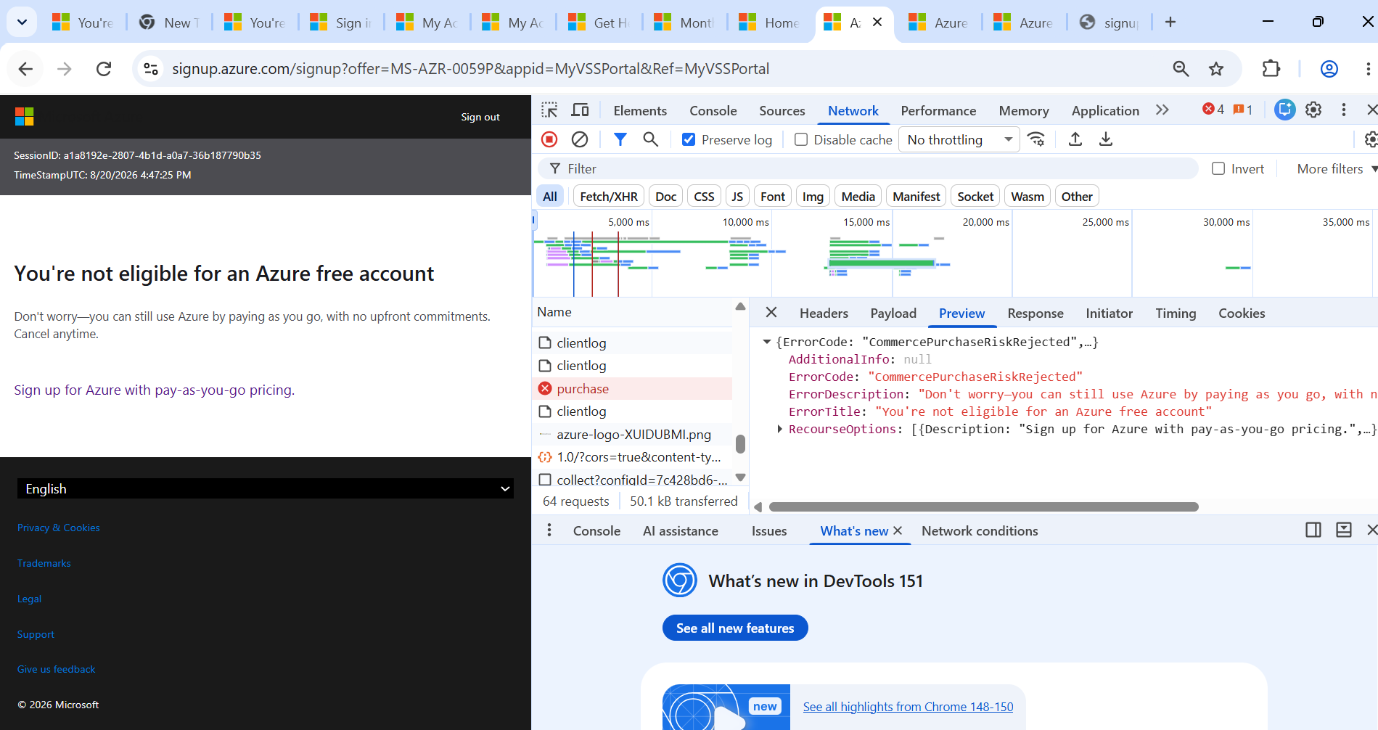This screenshot has width=1378, height=730.
Task: Open network search magnifier in DevTools
Action: pyautogui.click(x=650, y=139)
